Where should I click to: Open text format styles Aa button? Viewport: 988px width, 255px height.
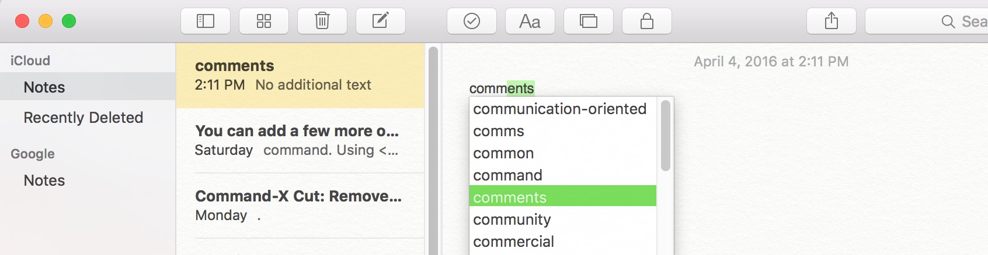click(530, 22)
